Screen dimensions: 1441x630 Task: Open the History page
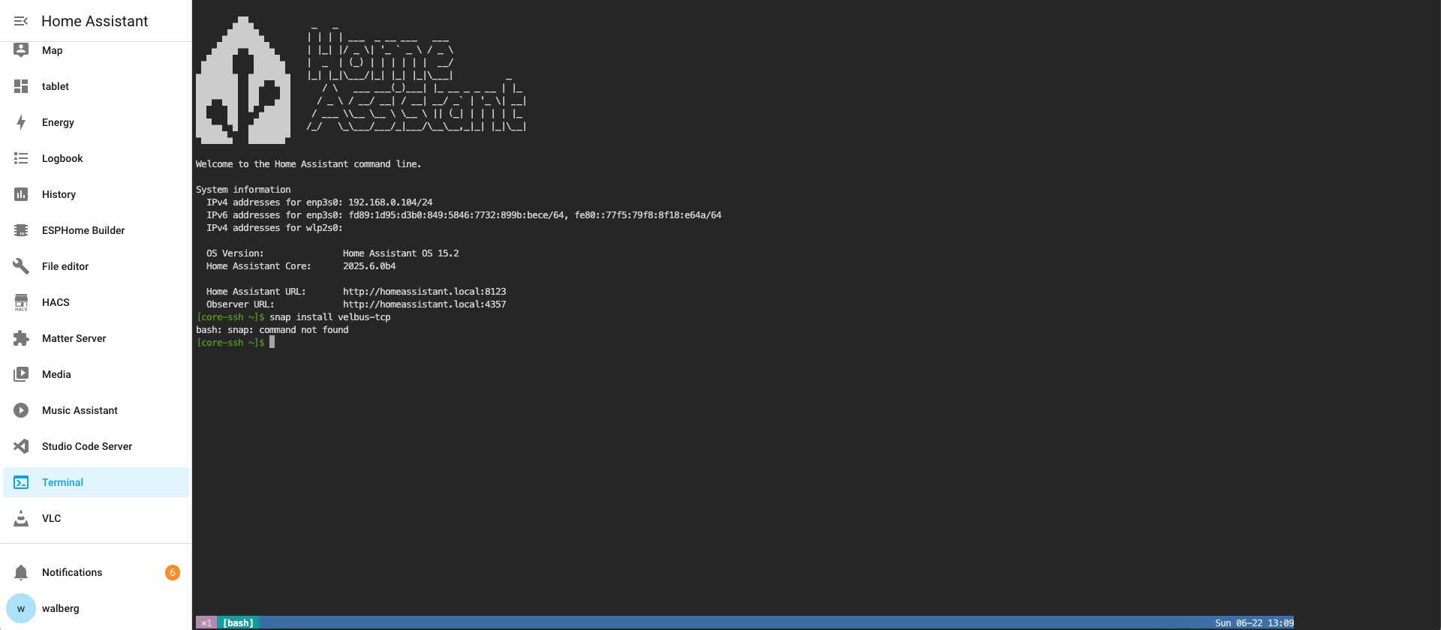pos(96,194)
